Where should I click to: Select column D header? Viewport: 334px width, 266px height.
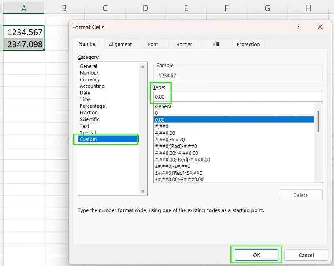click(145, 8)
